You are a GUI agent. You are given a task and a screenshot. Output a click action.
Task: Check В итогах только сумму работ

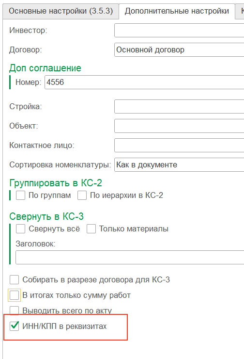pyautogui.click(x=15, y=295)
